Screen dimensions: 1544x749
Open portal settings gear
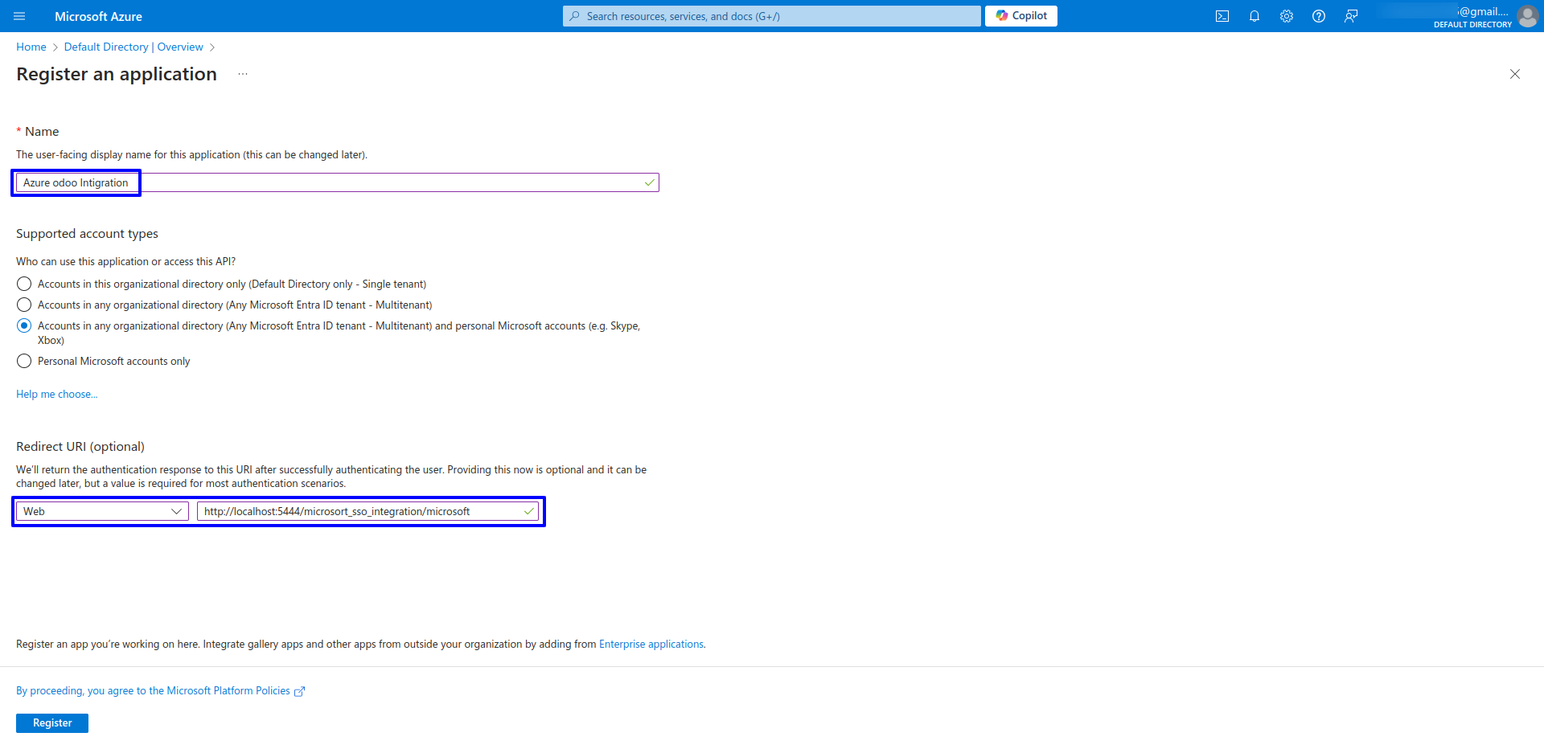pos(1287,16)
